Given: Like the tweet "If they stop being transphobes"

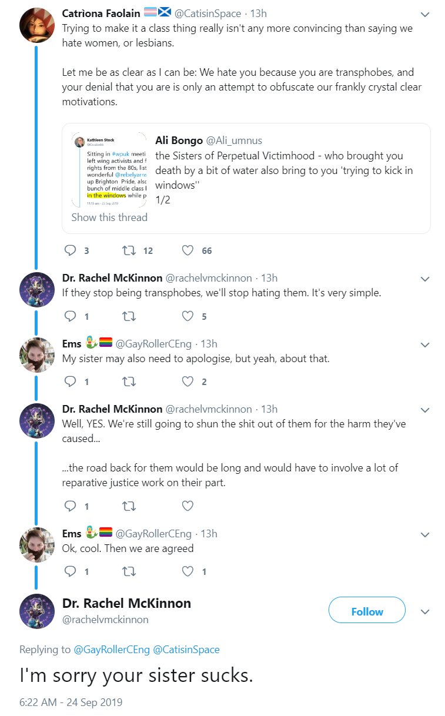Looking at the screenshot, I should coord(188,316).
